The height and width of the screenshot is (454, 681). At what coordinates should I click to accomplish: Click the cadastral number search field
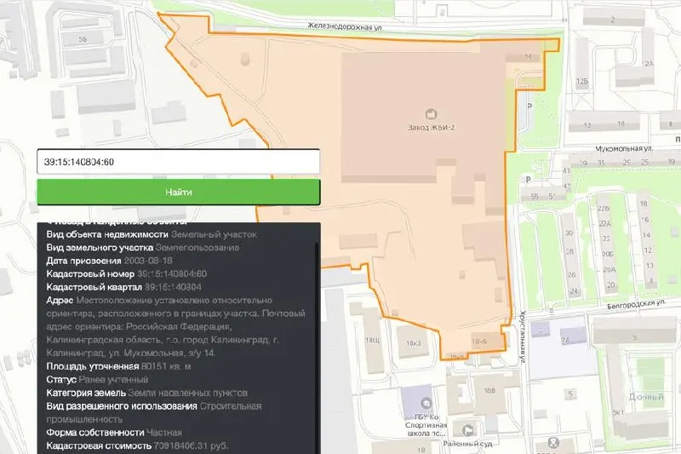point(179,162)
